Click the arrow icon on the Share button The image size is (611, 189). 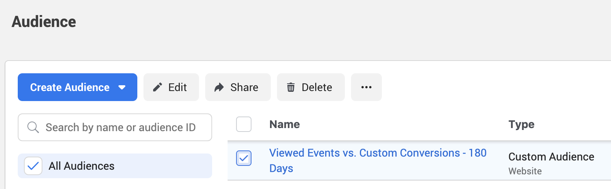click(x=219, y=88)
